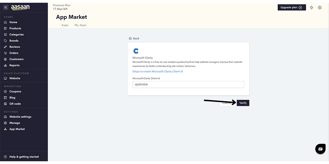This screenshot has width=329, height=164.
Task: Open the Reports section
Action: 14,65
